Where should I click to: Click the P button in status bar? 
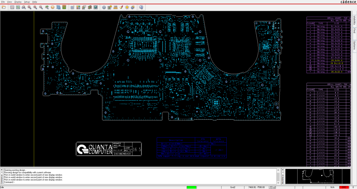271,187
